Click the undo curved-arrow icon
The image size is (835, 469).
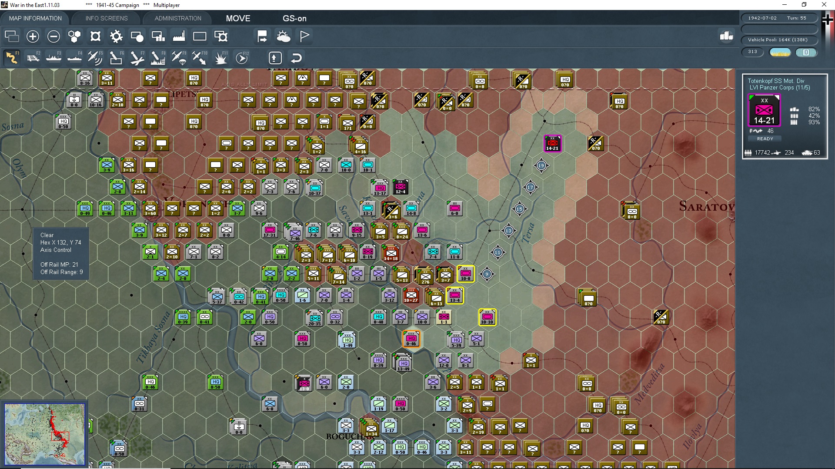(x=296, y=58)
